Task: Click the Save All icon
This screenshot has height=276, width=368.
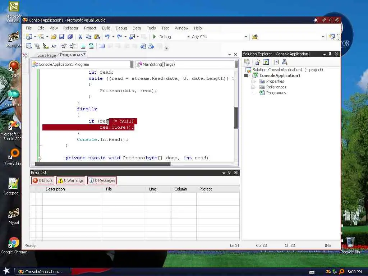Action: [x=70, y=37]
